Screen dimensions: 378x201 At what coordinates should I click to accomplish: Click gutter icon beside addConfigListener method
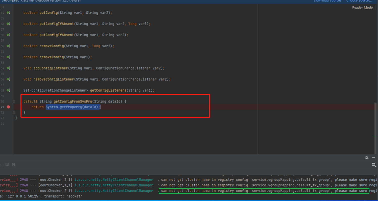pos(8,68)
